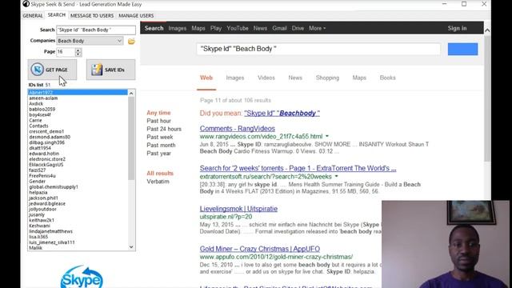Select keithaw2k1 in IDs list

click(x=42, y=220)
